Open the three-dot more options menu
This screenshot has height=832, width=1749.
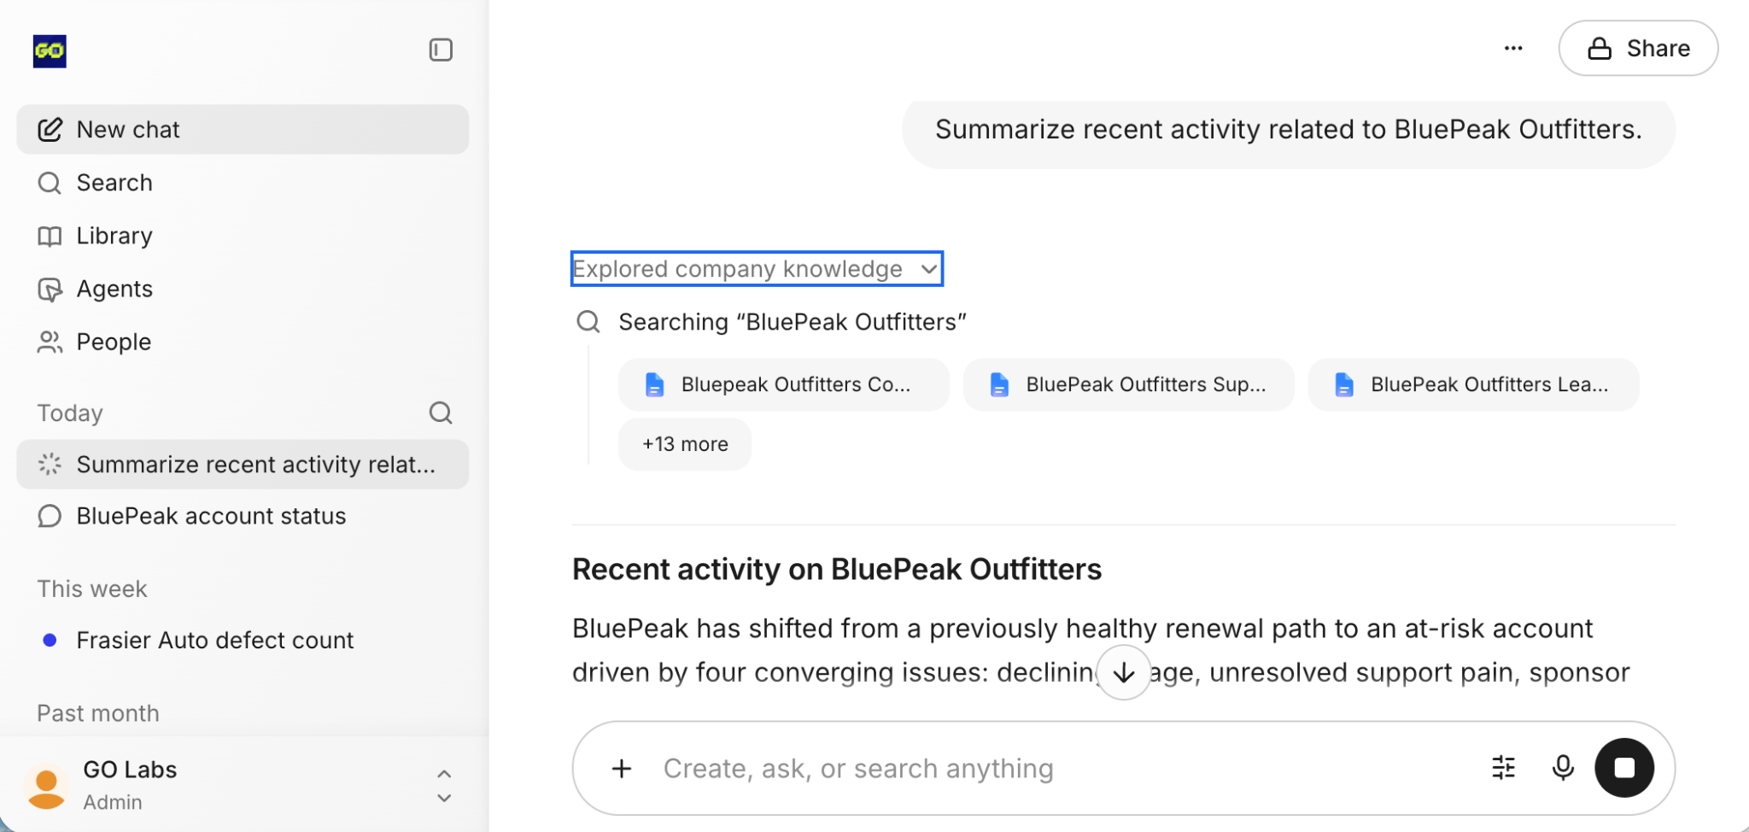[1513, 49]
